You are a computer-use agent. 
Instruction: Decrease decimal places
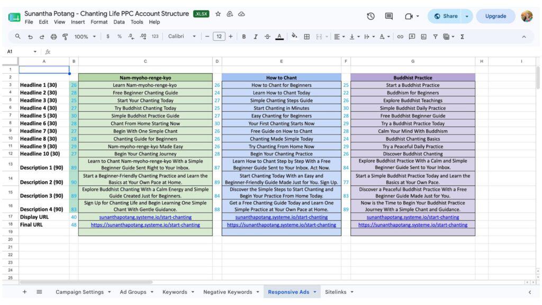click(131, 37)
